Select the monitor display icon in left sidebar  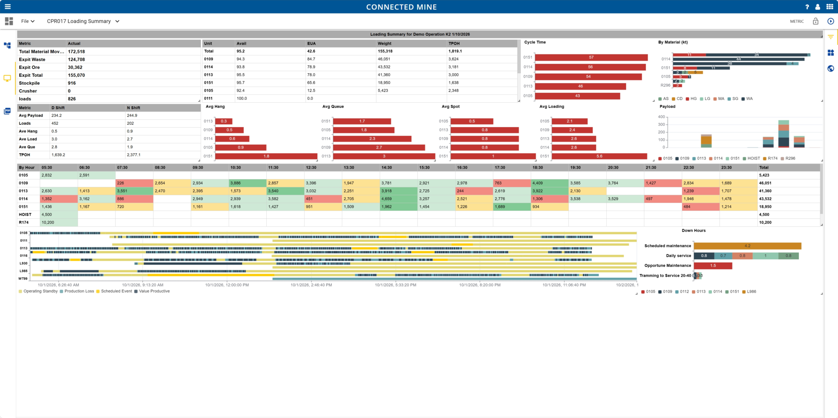[x=7, y=78]
